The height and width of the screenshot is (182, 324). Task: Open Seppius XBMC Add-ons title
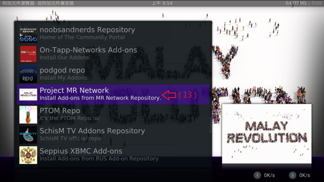pyautogui.click(x=81, y=151)
